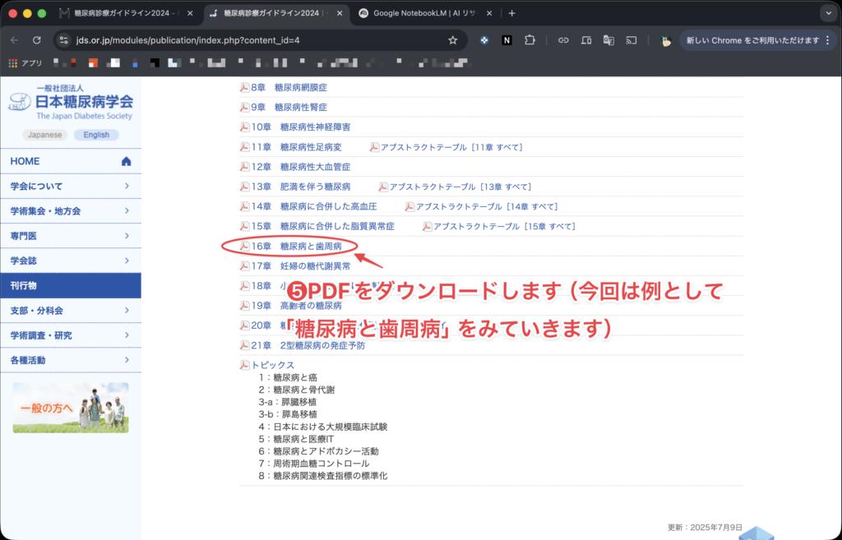Open the Chrome extensions puzzle icon
Image resolution: width=842 pixels, height=540 pixels.
point(530,40)
